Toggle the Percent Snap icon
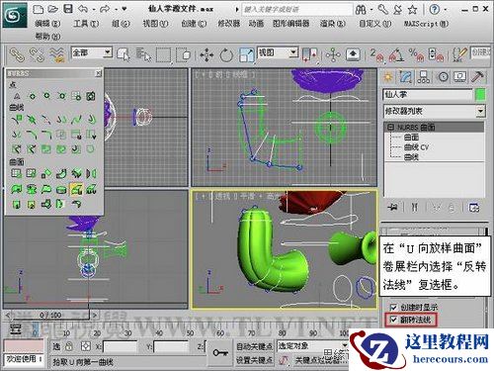This screenshot has height=371, width=494. click(x=416, y=55)
